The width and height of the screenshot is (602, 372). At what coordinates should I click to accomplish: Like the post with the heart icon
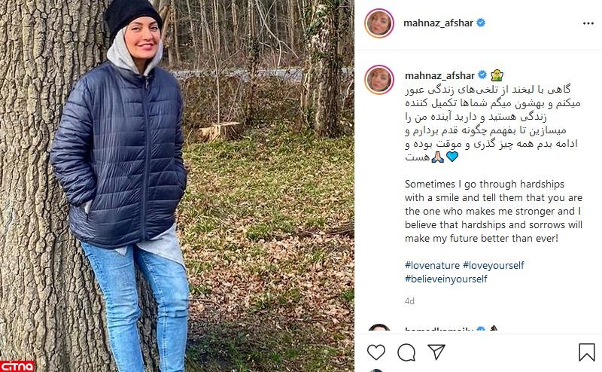[375, 352]
